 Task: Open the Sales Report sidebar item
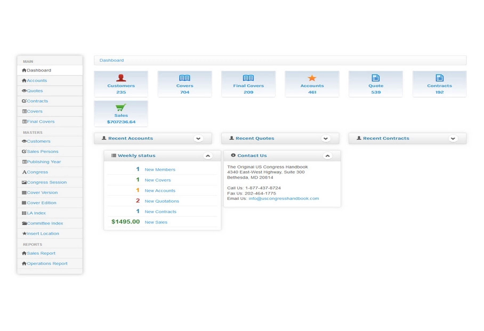coord(41,254)
